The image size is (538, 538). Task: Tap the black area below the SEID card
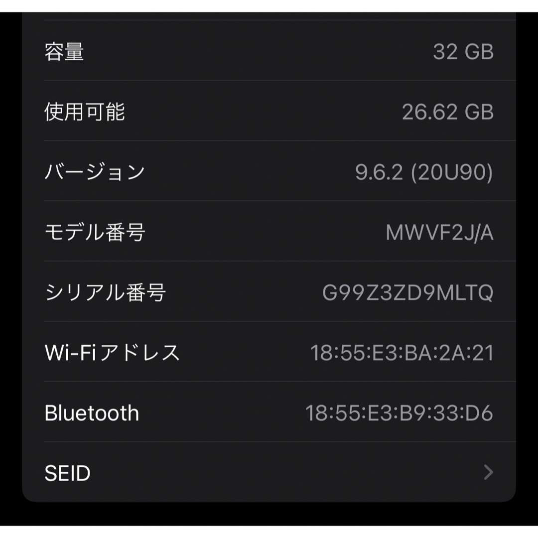point(269,514)
